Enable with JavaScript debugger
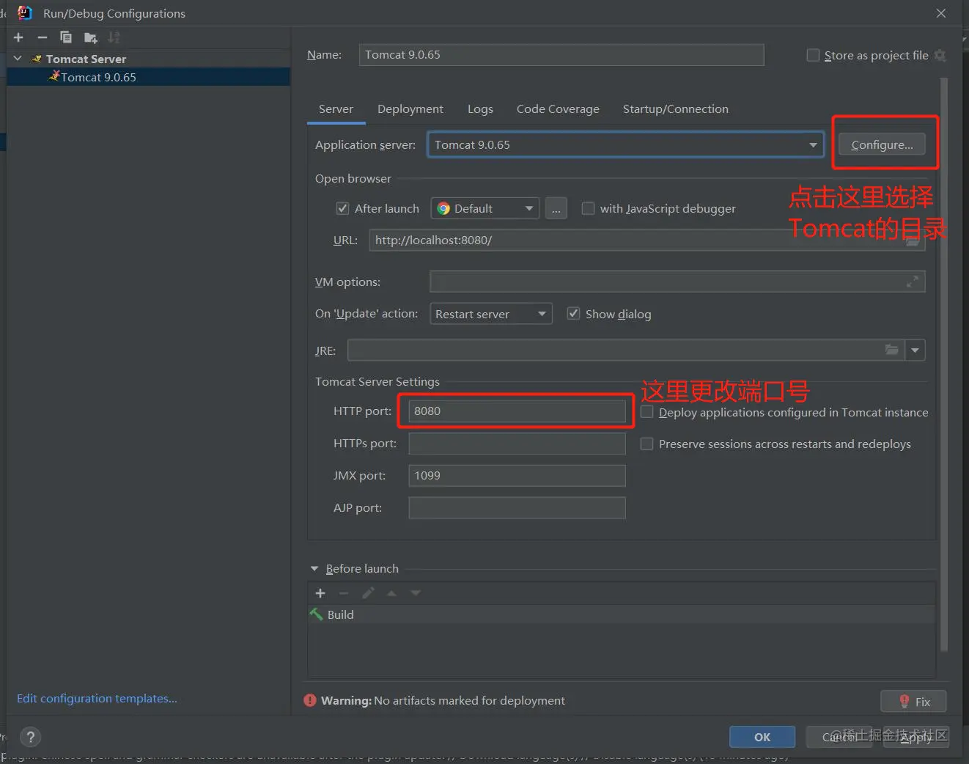This screenshot has width=969, height=764. [588, 209]
